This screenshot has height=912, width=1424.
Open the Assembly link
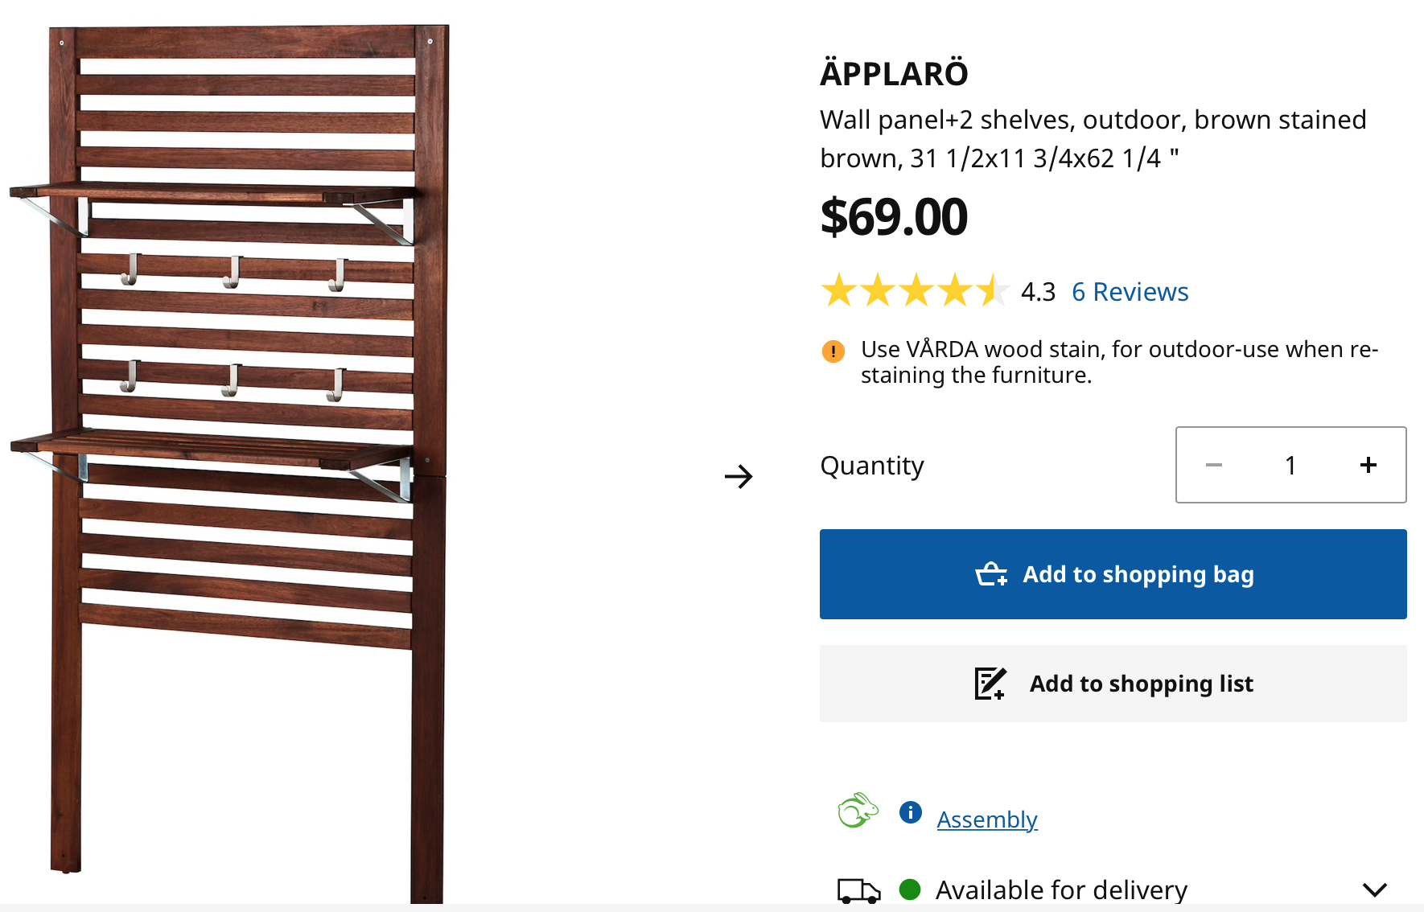[987, 820]
